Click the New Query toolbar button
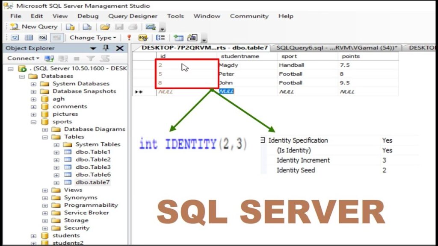The height and width of the screenshot is (246, 438). coord(34,26)
